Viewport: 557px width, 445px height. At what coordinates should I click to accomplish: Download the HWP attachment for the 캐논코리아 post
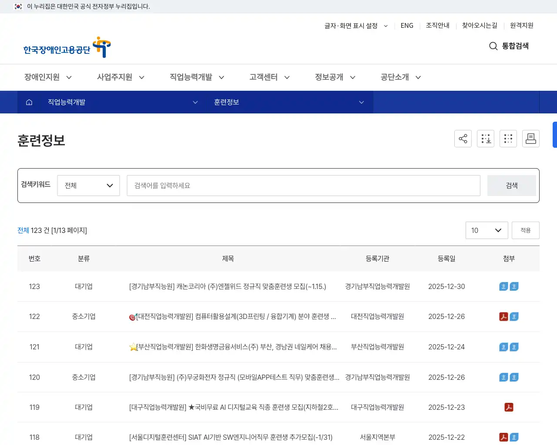(503, 286)
